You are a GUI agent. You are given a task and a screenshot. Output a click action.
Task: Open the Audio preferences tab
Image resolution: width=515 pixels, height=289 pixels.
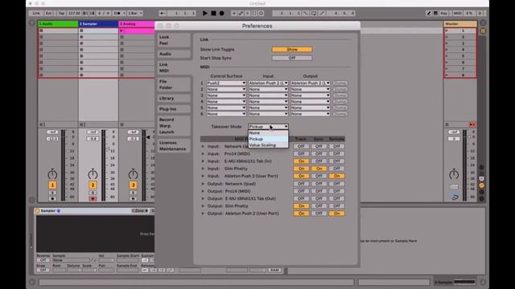tap(174, 54)
